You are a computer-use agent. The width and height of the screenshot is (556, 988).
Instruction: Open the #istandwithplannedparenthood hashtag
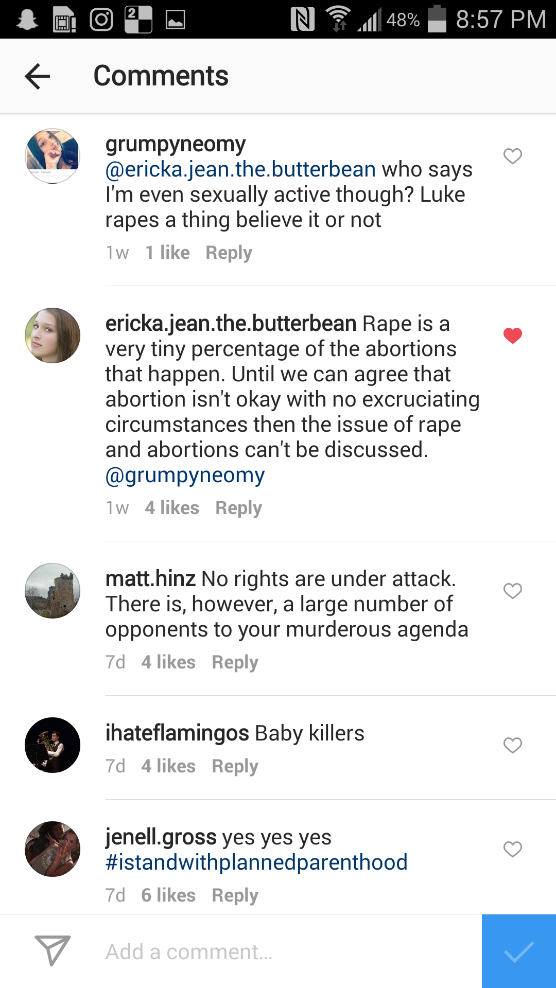(256, 862)
